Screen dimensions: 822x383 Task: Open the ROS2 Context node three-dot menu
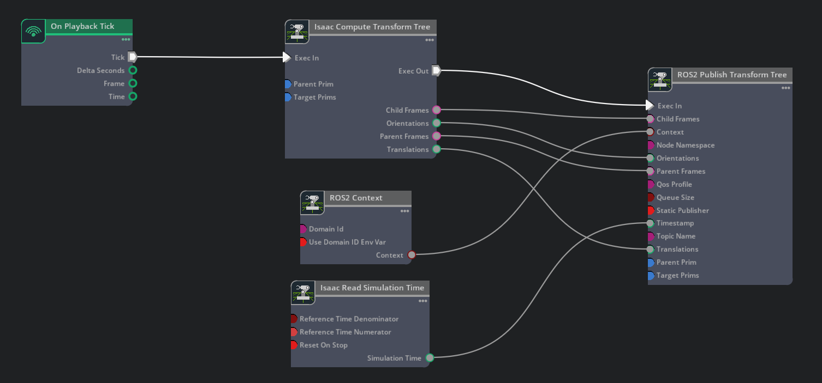pos(404,211)
